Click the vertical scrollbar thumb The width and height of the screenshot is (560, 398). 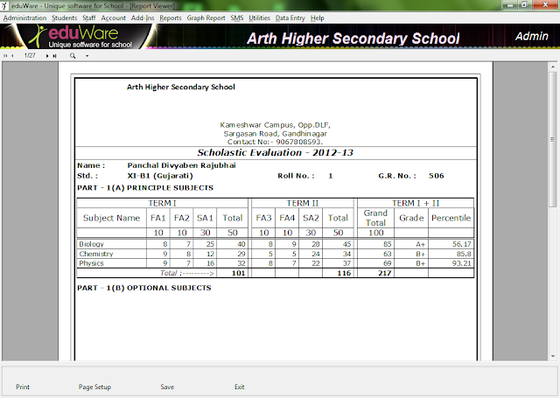pyautogui.click(x=552, y=139)
